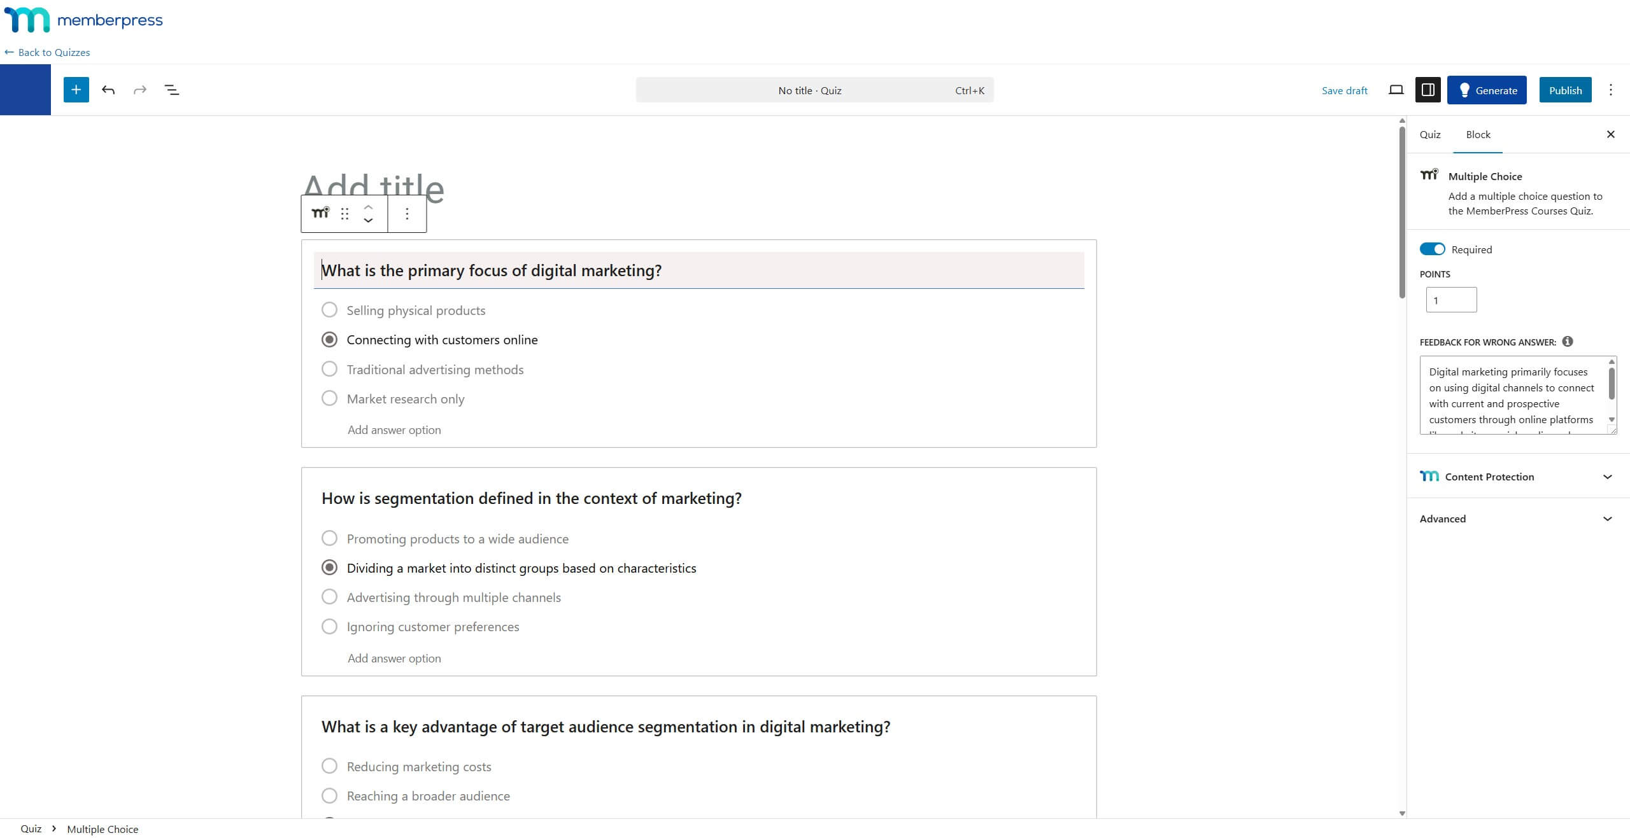Switch to the Quiz tab
The height and width of the screenshot is (838, 1630).
[x=1429, y=134]
